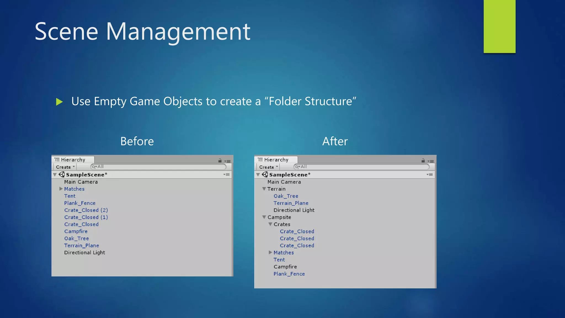The image size is (565, 318).
Task: Select Main Camera in the Before panel
Action: click(x=81, y=182)
